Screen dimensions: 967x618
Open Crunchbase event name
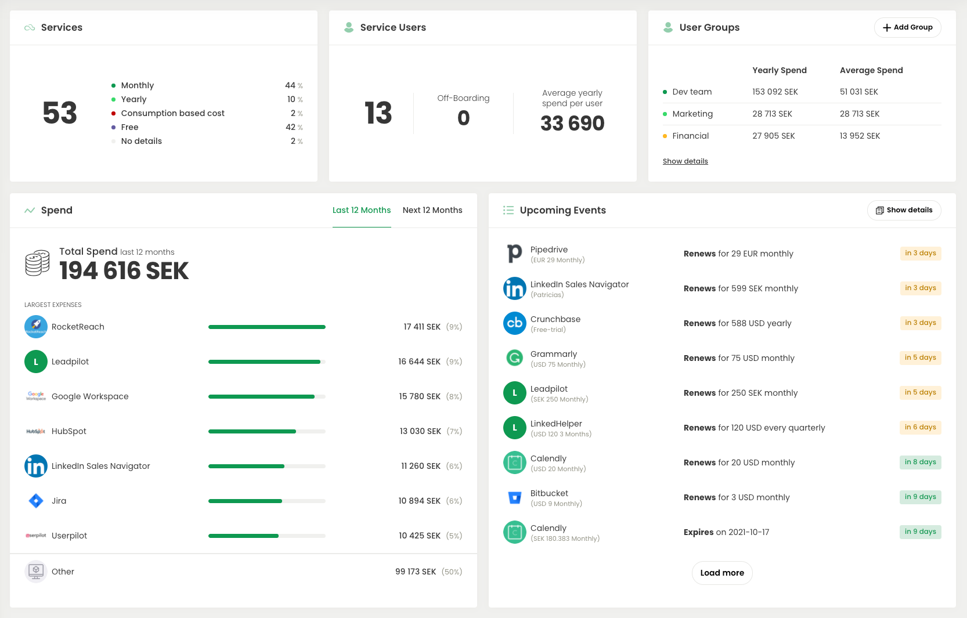click(x=555, y=319)
